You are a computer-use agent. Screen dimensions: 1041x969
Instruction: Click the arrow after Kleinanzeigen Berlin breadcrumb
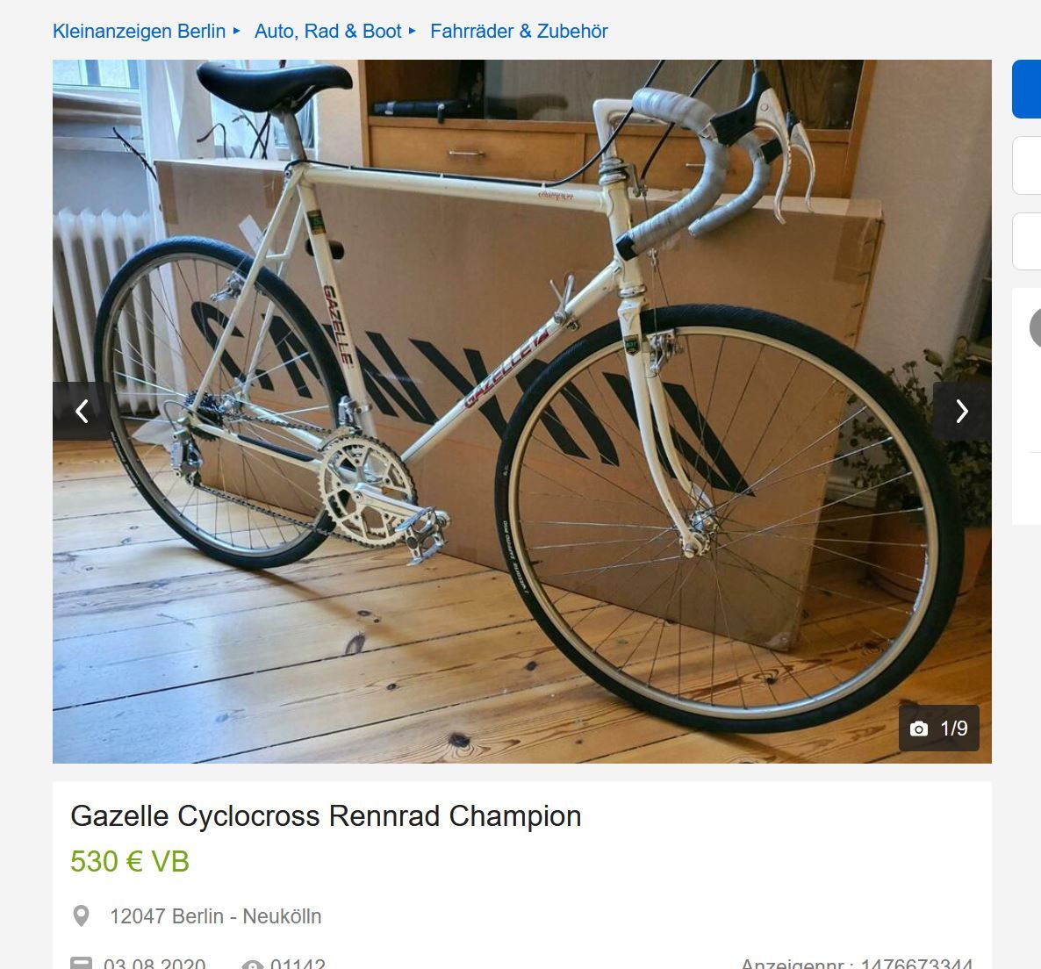tap(236, 31)
